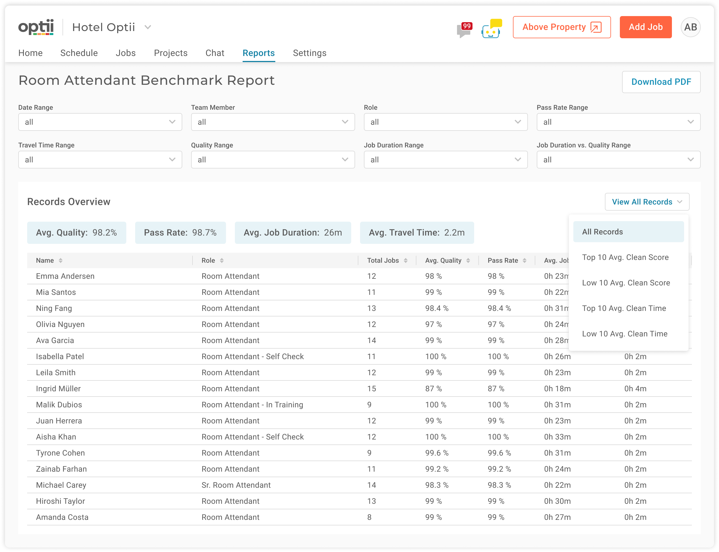
Task: Click the Download PDF button
Action: coord(661,82)
